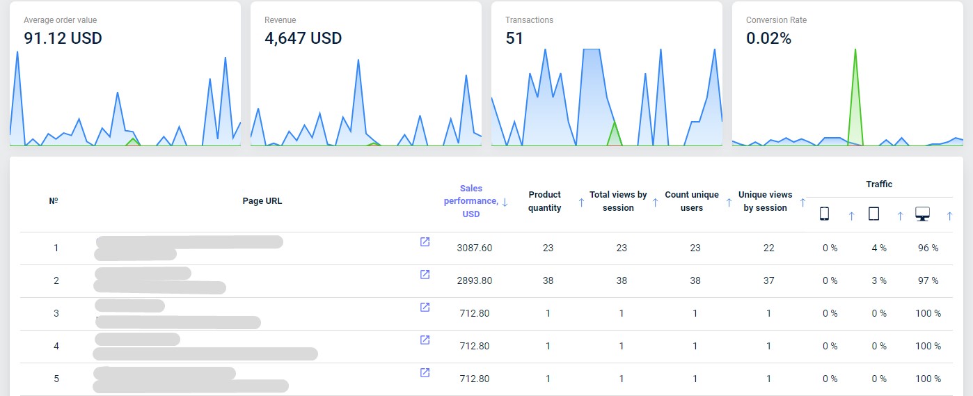Image resolution: width=973 pixels, height=396 pixels.
Task: Select product quantity 23 in row 1
Action: tap(548, 248)
